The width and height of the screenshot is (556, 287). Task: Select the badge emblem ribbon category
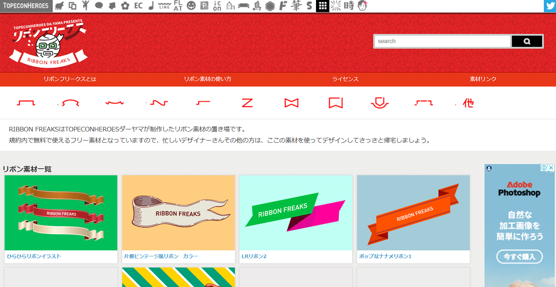[x=380, y=103]
